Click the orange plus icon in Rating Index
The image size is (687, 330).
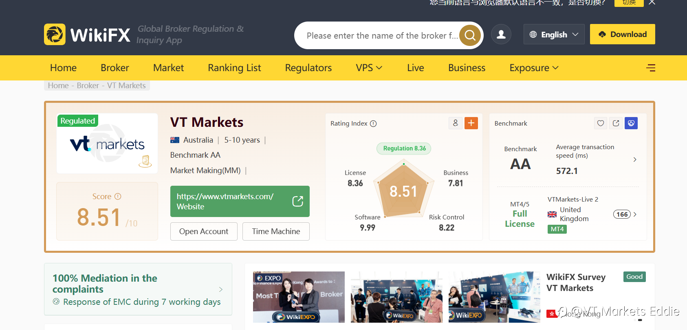coord(471,123)
